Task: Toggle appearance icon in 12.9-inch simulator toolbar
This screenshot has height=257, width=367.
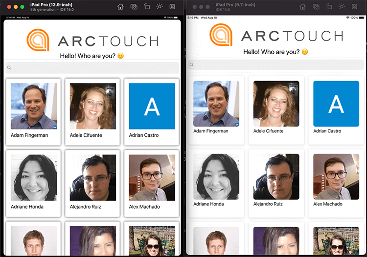Action: (x=160, y=6)
